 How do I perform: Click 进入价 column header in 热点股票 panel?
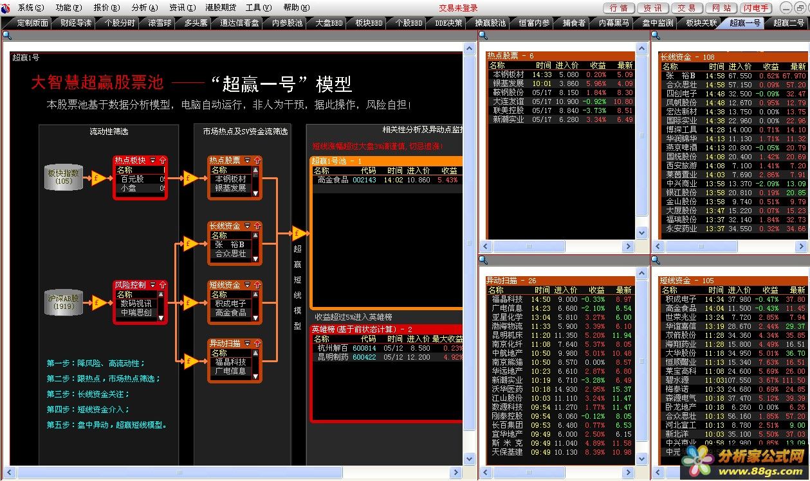pyautogui.click(x=567, y=66)
